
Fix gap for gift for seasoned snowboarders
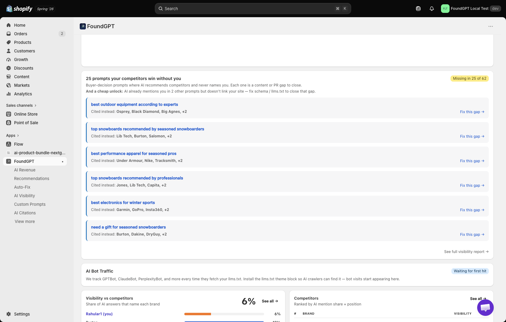tap(472, 235)
